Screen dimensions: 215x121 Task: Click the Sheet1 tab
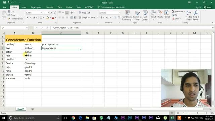pos(21,109)
